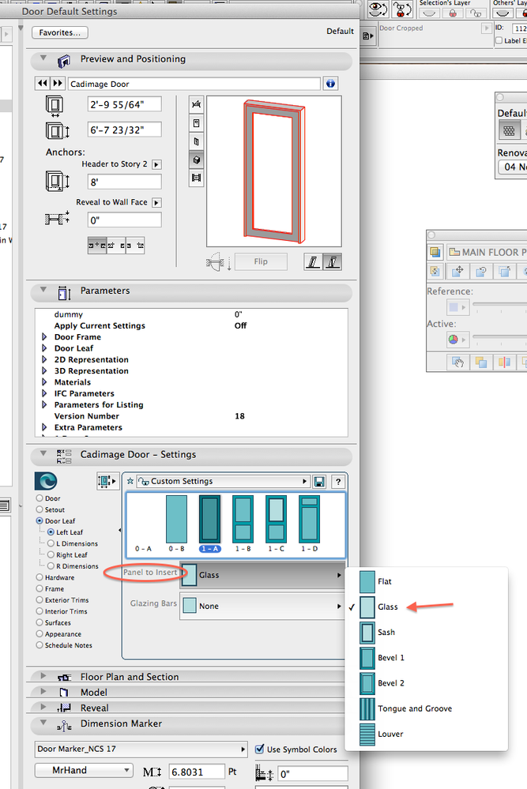
Task: Expand the Door Frame parameter group
Action: pyautogui.click(x=44, y=336)
